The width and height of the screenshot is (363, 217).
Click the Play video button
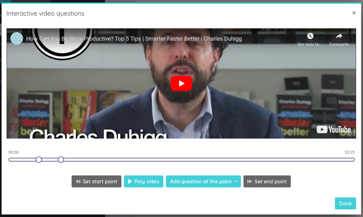pos(143,181)
